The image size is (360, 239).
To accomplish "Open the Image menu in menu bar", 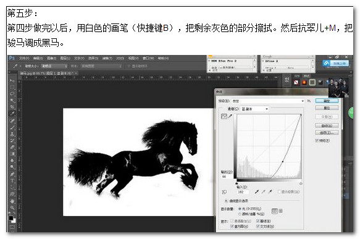I will [51, 58].
